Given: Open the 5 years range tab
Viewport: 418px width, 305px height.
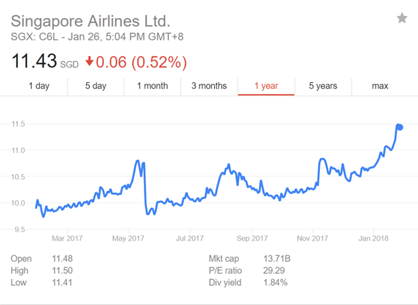Looking at the screenshot, I should (323, 86).
